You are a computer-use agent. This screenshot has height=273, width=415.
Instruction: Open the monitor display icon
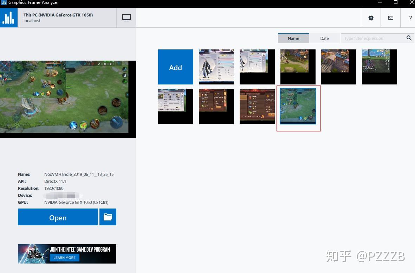(126, 18)
